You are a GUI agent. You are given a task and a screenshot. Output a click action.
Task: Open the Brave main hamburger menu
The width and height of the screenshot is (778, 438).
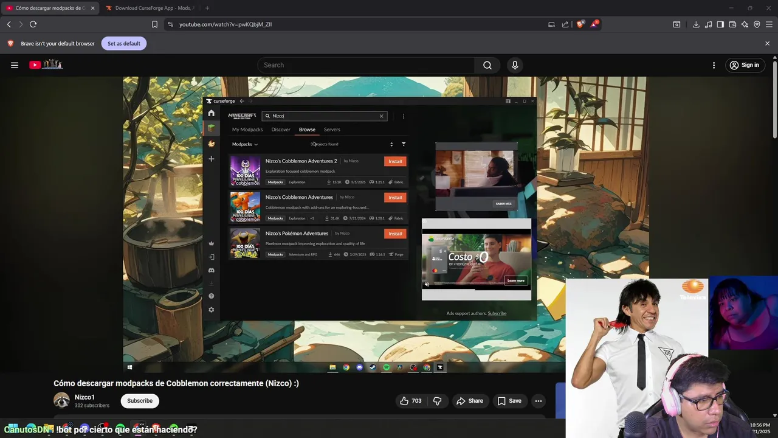click(x=769, y=24)
